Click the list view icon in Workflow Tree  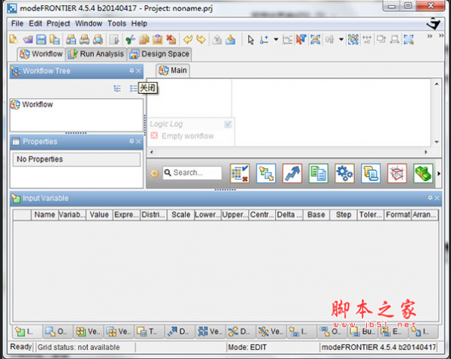pos(133,89)
